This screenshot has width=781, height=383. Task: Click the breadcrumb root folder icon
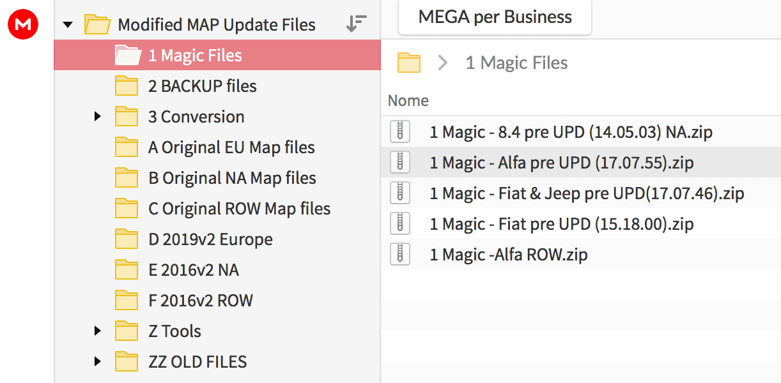(x=409, y=63)
